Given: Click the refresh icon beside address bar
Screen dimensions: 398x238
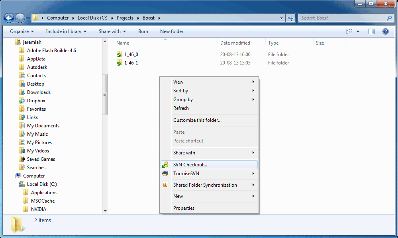Looking at the screenshot, I should click(290, 18).
